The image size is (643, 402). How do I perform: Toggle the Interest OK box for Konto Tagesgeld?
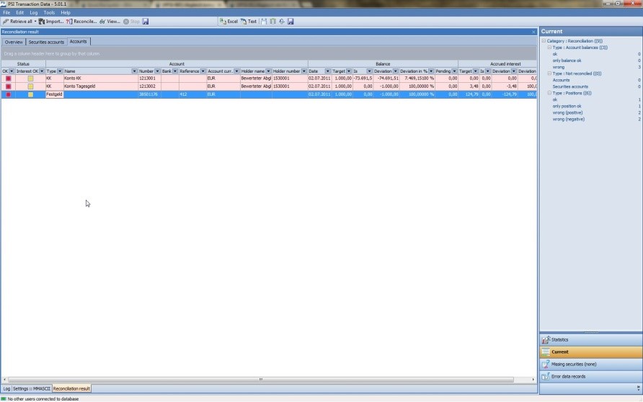tap(30, 86)
